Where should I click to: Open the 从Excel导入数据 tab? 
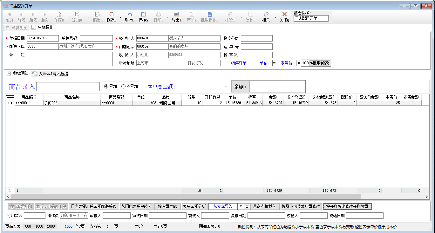tap(50, 74)
